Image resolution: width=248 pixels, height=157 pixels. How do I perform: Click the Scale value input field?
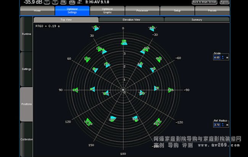point(217,57)
